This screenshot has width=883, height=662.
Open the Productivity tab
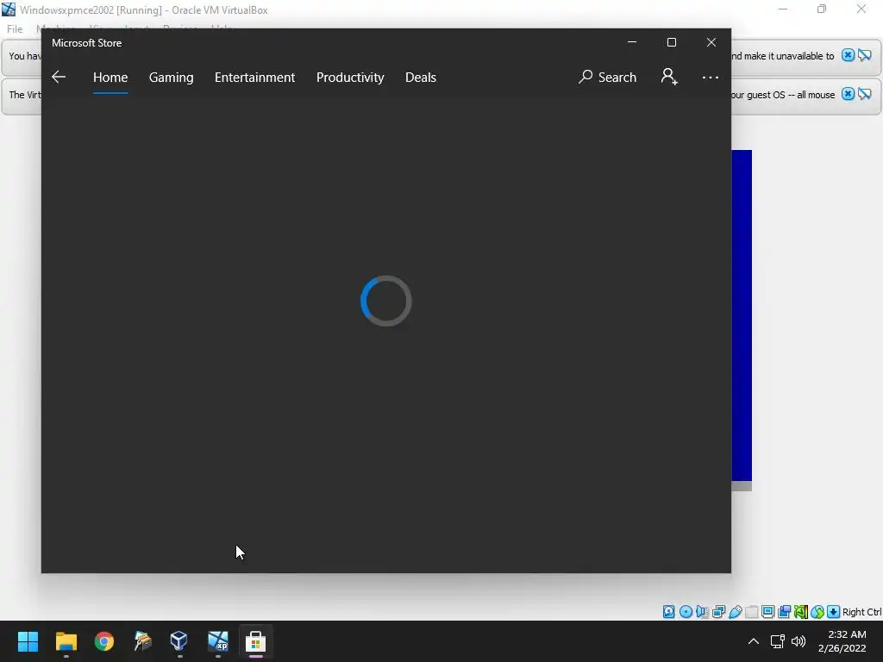(x=350, y=77)
